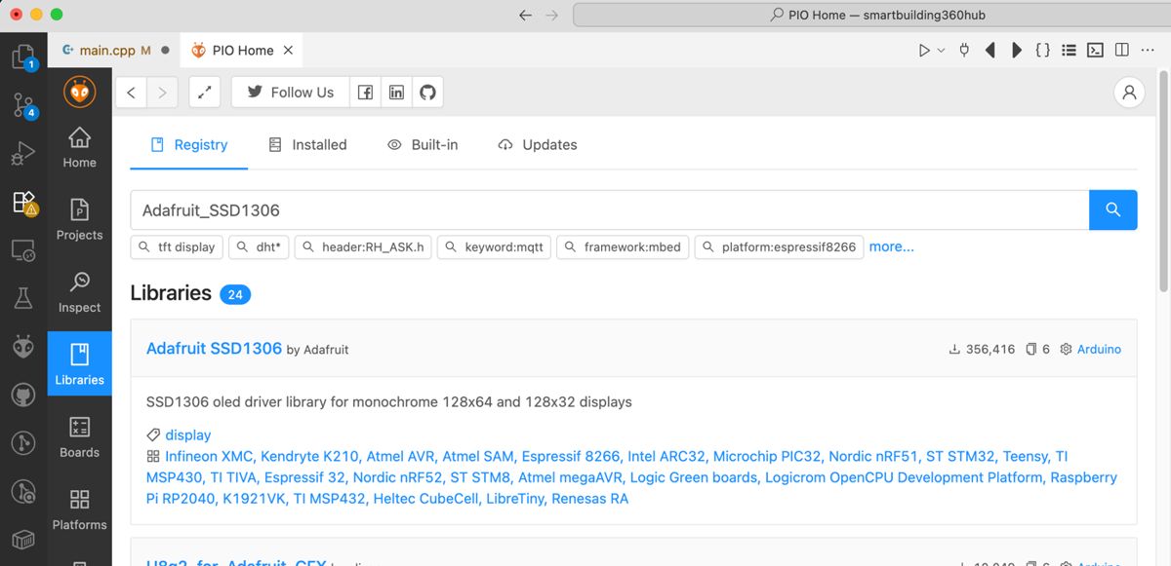Screen dimensions: 1171x566
Task: Close the PIO Home tab
Action: point(288,50)
